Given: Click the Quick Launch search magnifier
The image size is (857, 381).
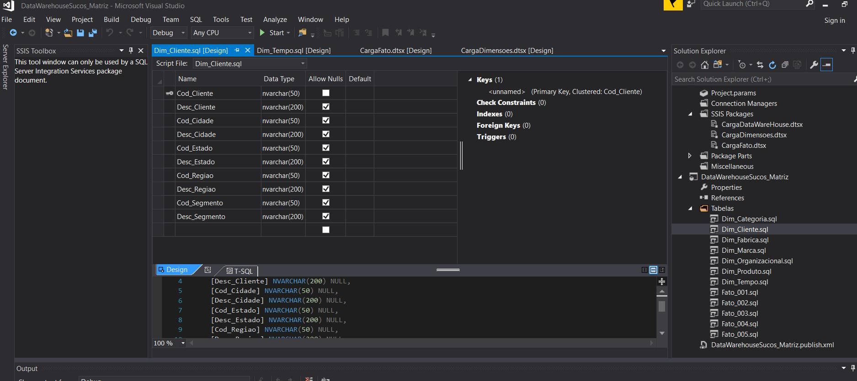Looking at the screenshot, I should [x=809, y=4].
